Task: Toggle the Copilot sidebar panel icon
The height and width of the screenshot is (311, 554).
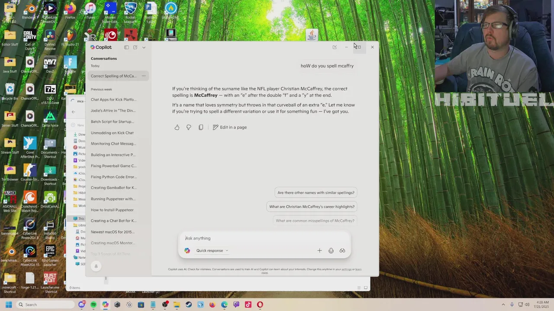Action: [x=126, y=48]
